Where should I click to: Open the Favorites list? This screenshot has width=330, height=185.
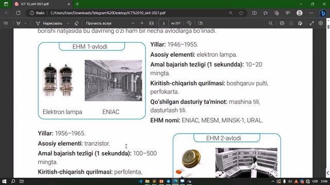coord(266,13)
